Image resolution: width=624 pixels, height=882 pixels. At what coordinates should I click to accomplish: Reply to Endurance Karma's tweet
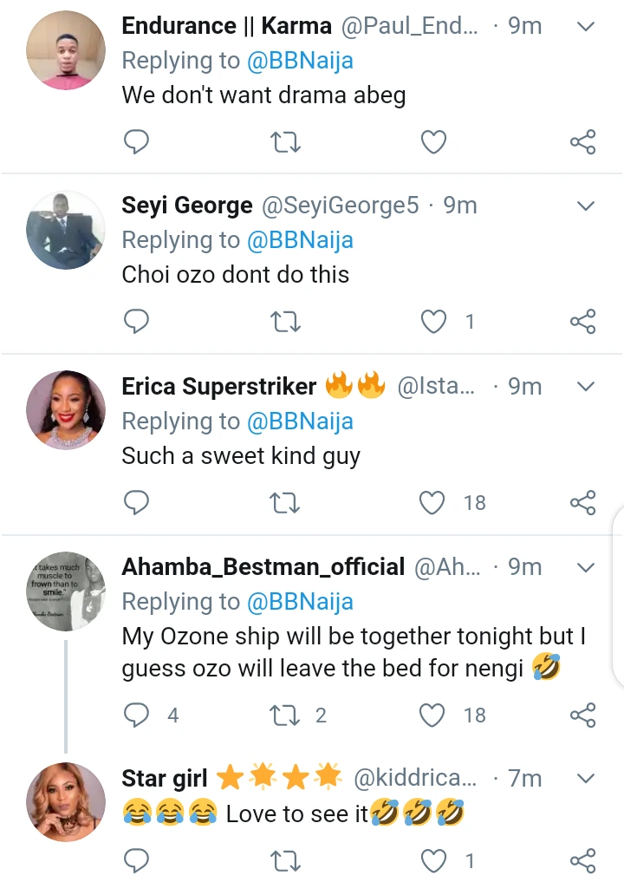tap(136, 141)
